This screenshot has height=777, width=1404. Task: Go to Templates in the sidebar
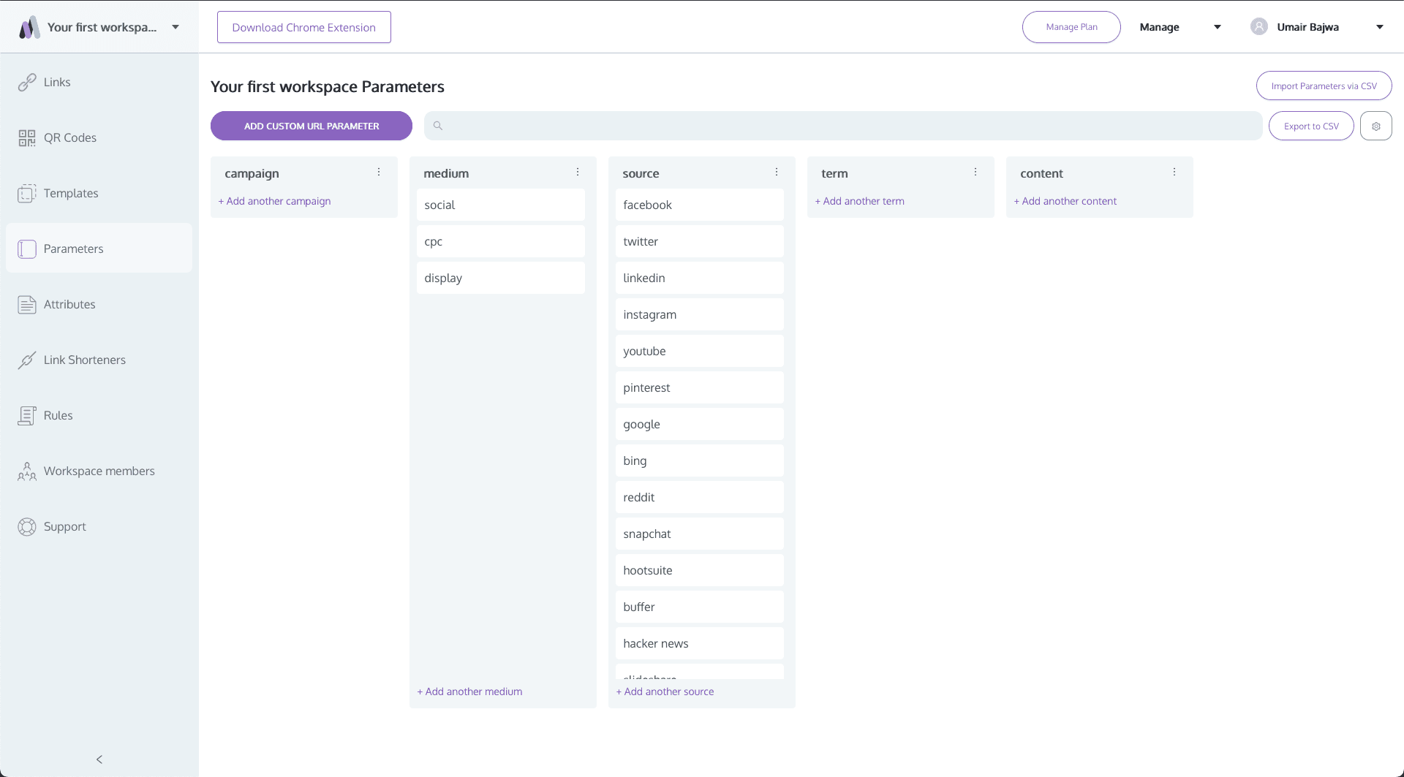click(99, 193)
